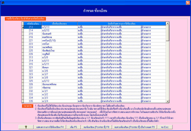Click the cell reading ม.5/13
The height and width of the screenshot is (131, 191).
[59, 27]
